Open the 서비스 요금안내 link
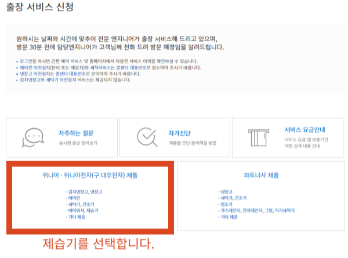The width and height of the screenshot is (348, 258). pyautogui.click(x=304, y=129)
